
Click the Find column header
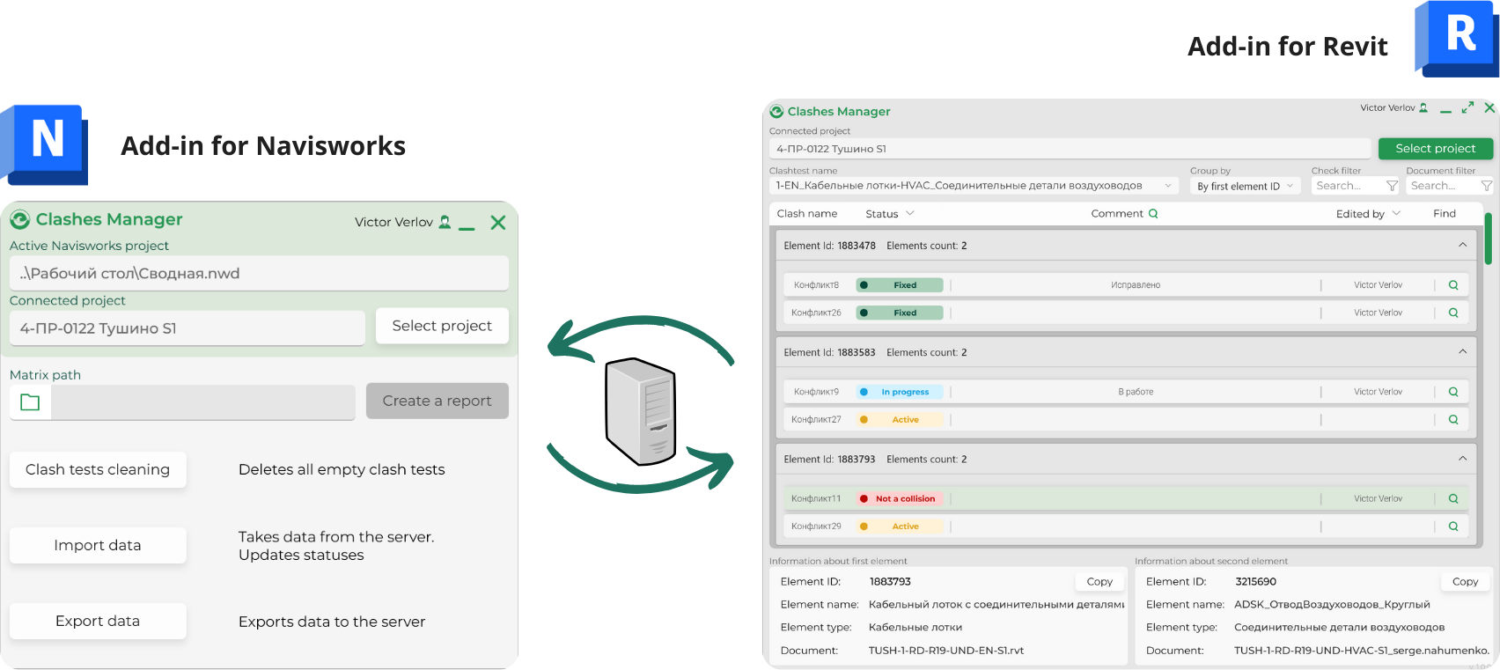(x=1445, y=213)
